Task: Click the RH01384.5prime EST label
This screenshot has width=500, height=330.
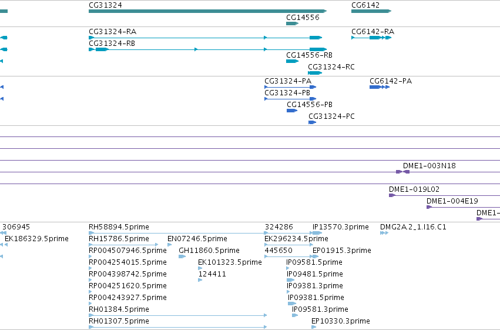Action: click(119, 309)
